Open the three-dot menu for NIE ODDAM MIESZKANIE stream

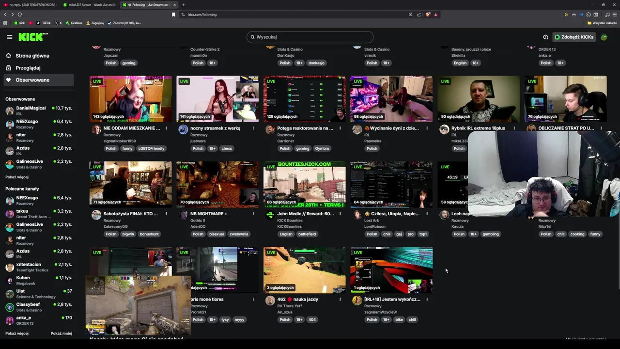[166, 128]
